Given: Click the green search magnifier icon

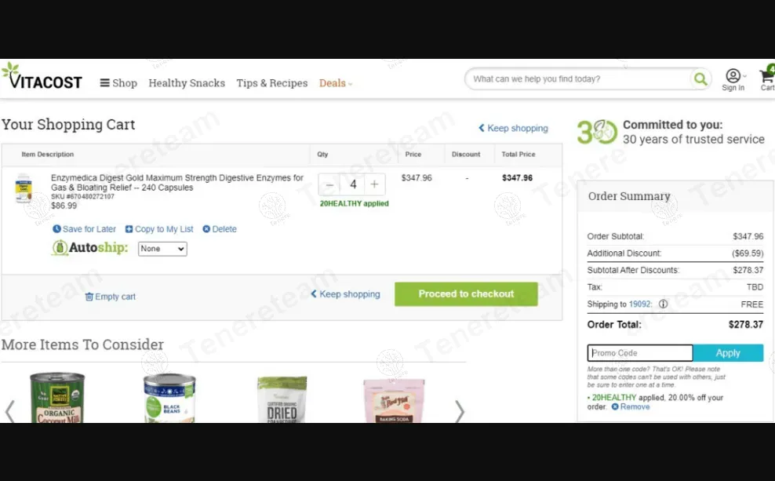Looking at the screenshot, I should pos(700,79).
